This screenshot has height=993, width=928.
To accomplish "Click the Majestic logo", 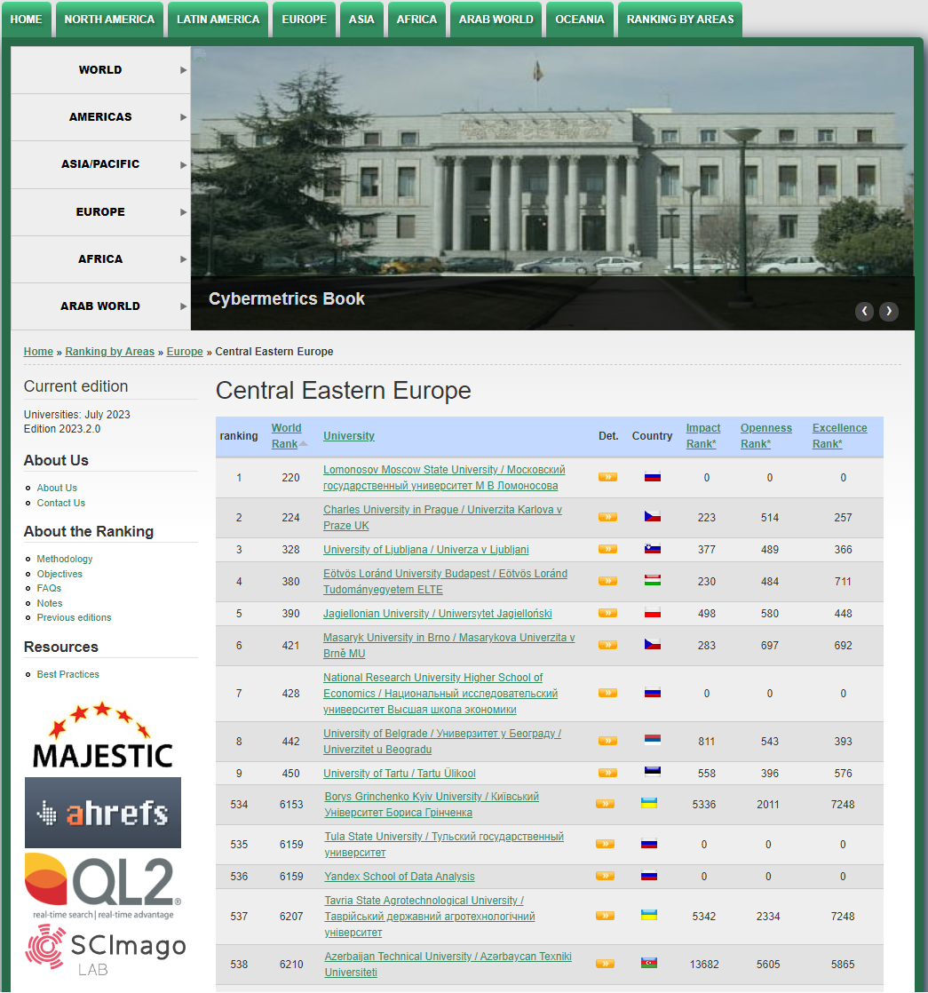I will point(102,735).
